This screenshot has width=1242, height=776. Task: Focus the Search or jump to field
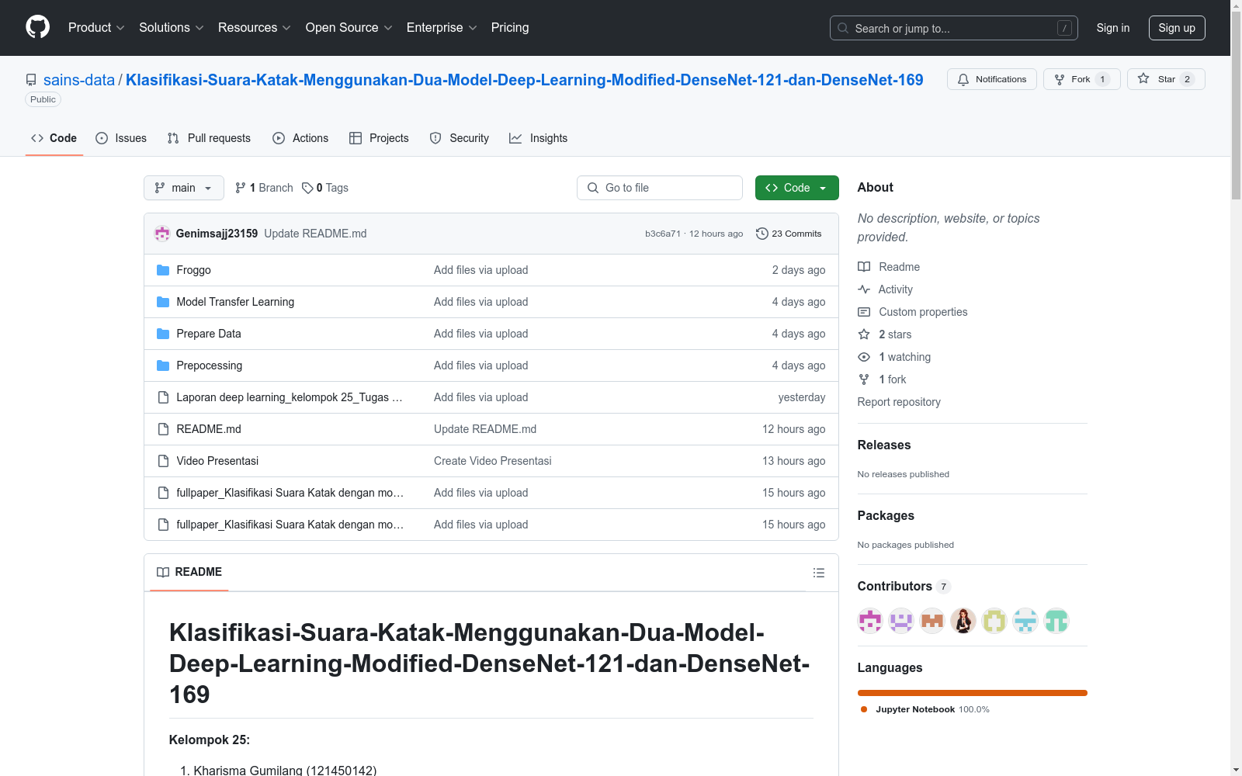click(x=954, y=28)
